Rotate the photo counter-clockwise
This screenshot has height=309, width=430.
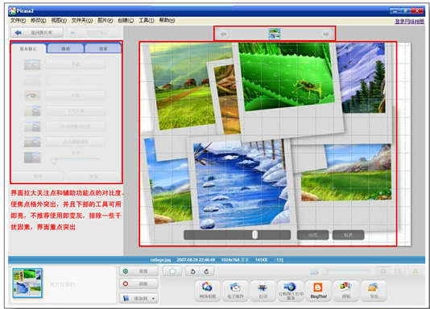coord(192,271)
